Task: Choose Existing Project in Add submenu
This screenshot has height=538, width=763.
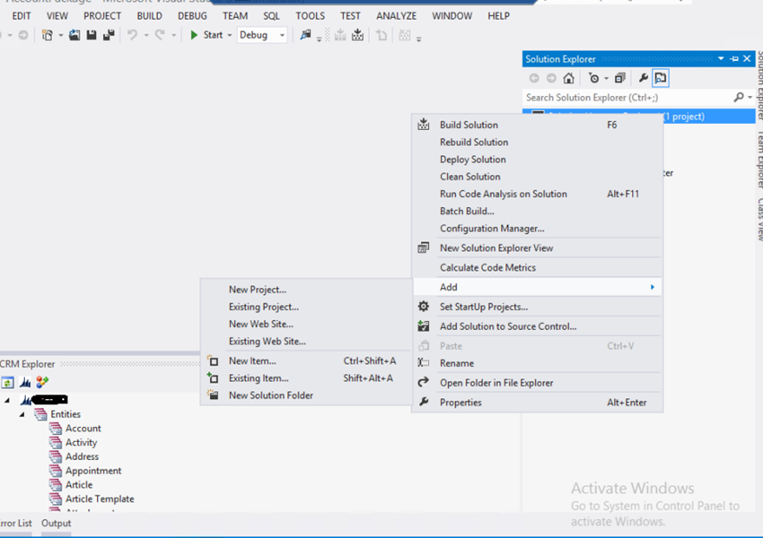Action: point(306,307)
